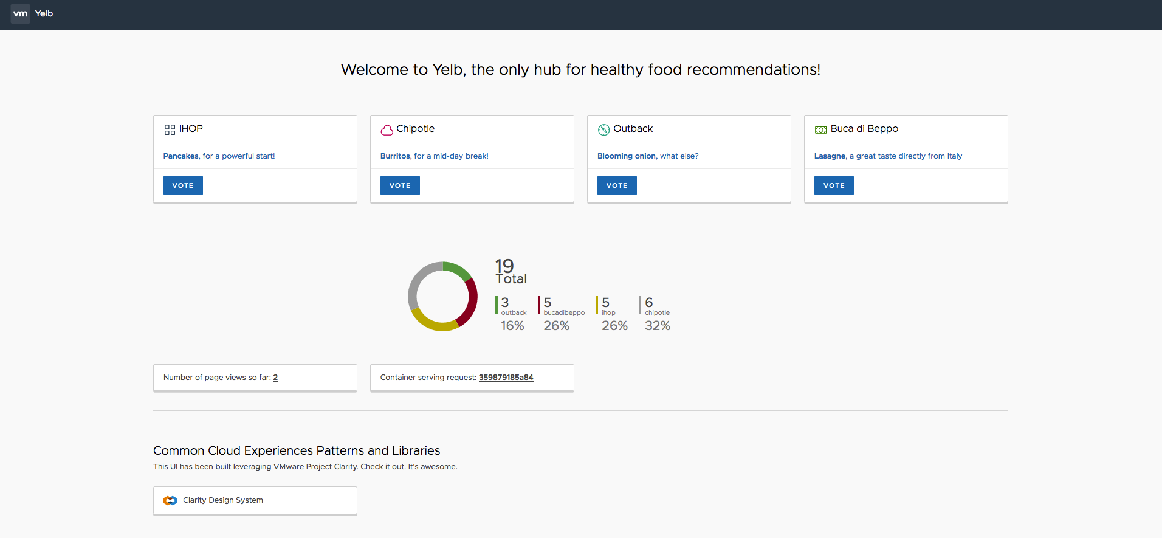Screen dimensions: 1162x538
Task: Click the Outback compass icon
Action: pyautogui.click(x=603, y=129)
